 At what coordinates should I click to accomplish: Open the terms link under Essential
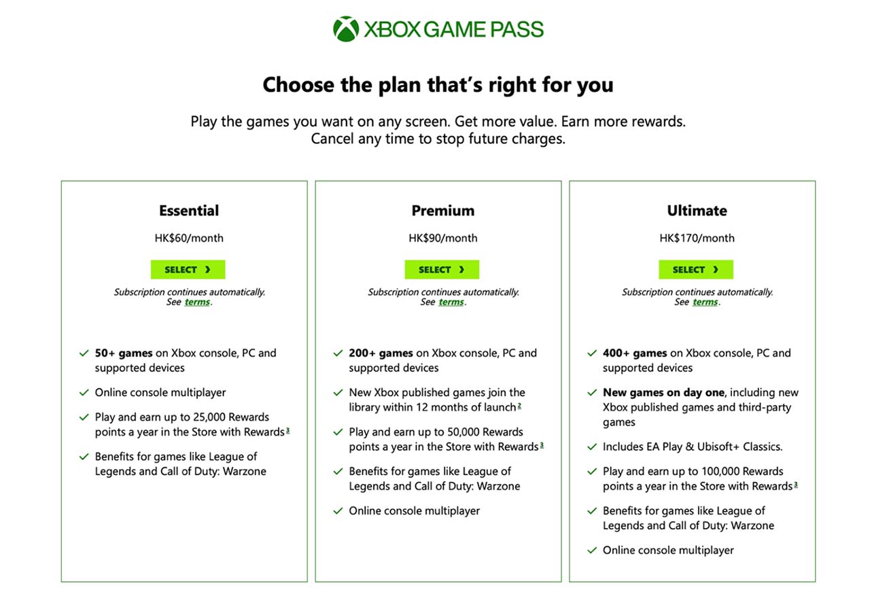[197, 302]
